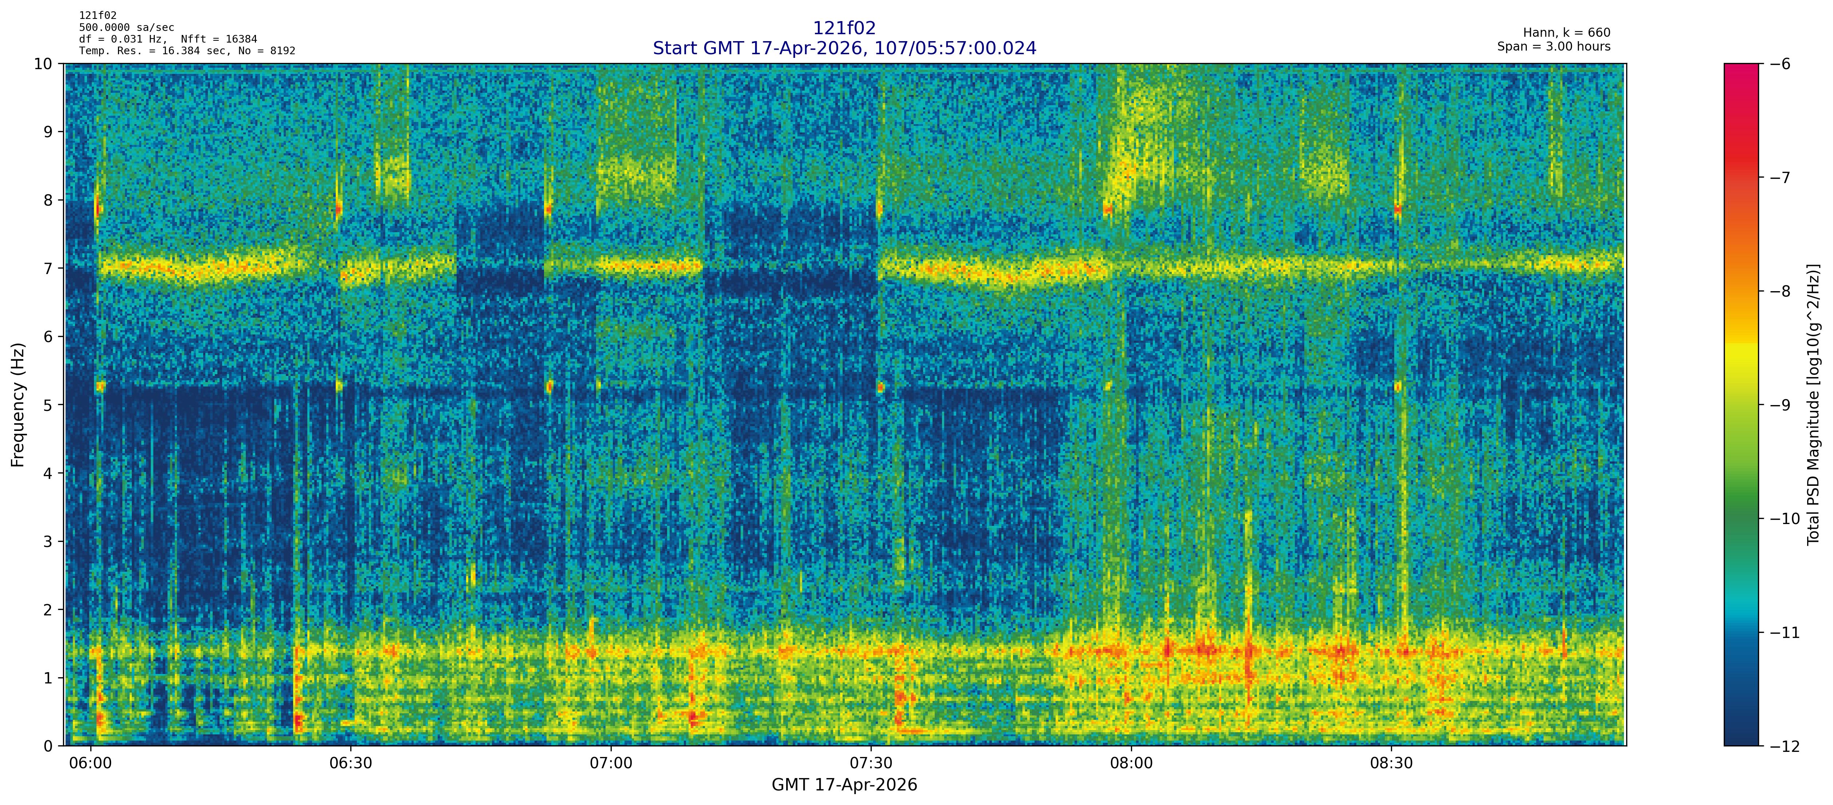Click the colorbar at the -12 dark blue end
This screenshot has width=1833, height=805.
(1741, 741)
